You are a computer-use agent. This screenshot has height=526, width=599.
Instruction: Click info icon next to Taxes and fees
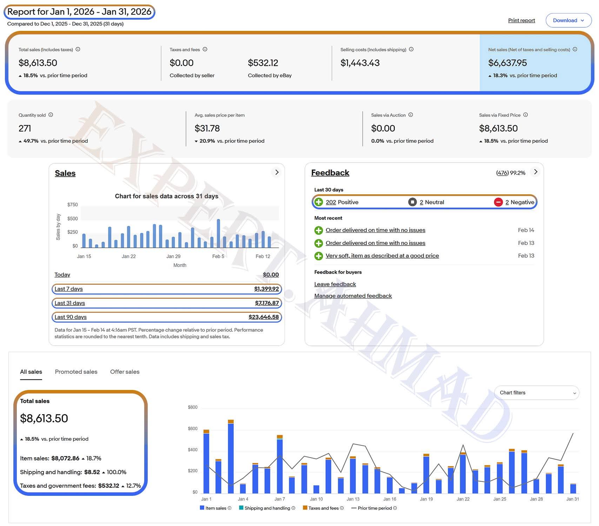pos(205,49)
